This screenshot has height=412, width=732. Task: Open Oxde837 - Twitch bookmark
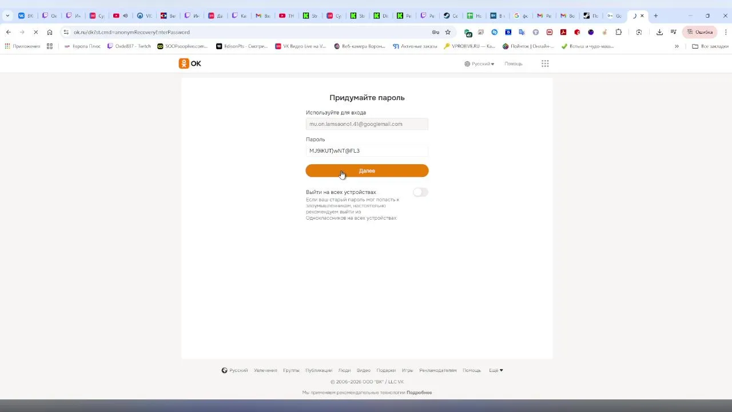[129, 46]
